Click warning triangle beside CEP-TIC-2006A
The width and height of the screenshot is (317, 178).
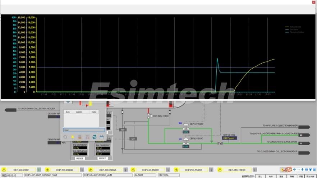click(90, 170)
